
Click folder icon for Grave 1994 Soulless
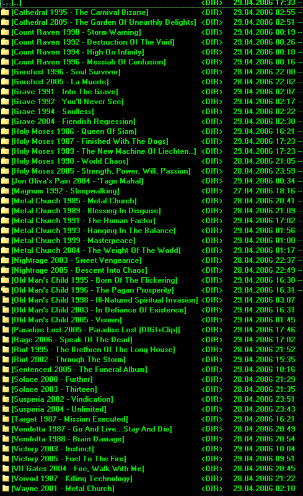pyautogui.click(x=5, y=112)
